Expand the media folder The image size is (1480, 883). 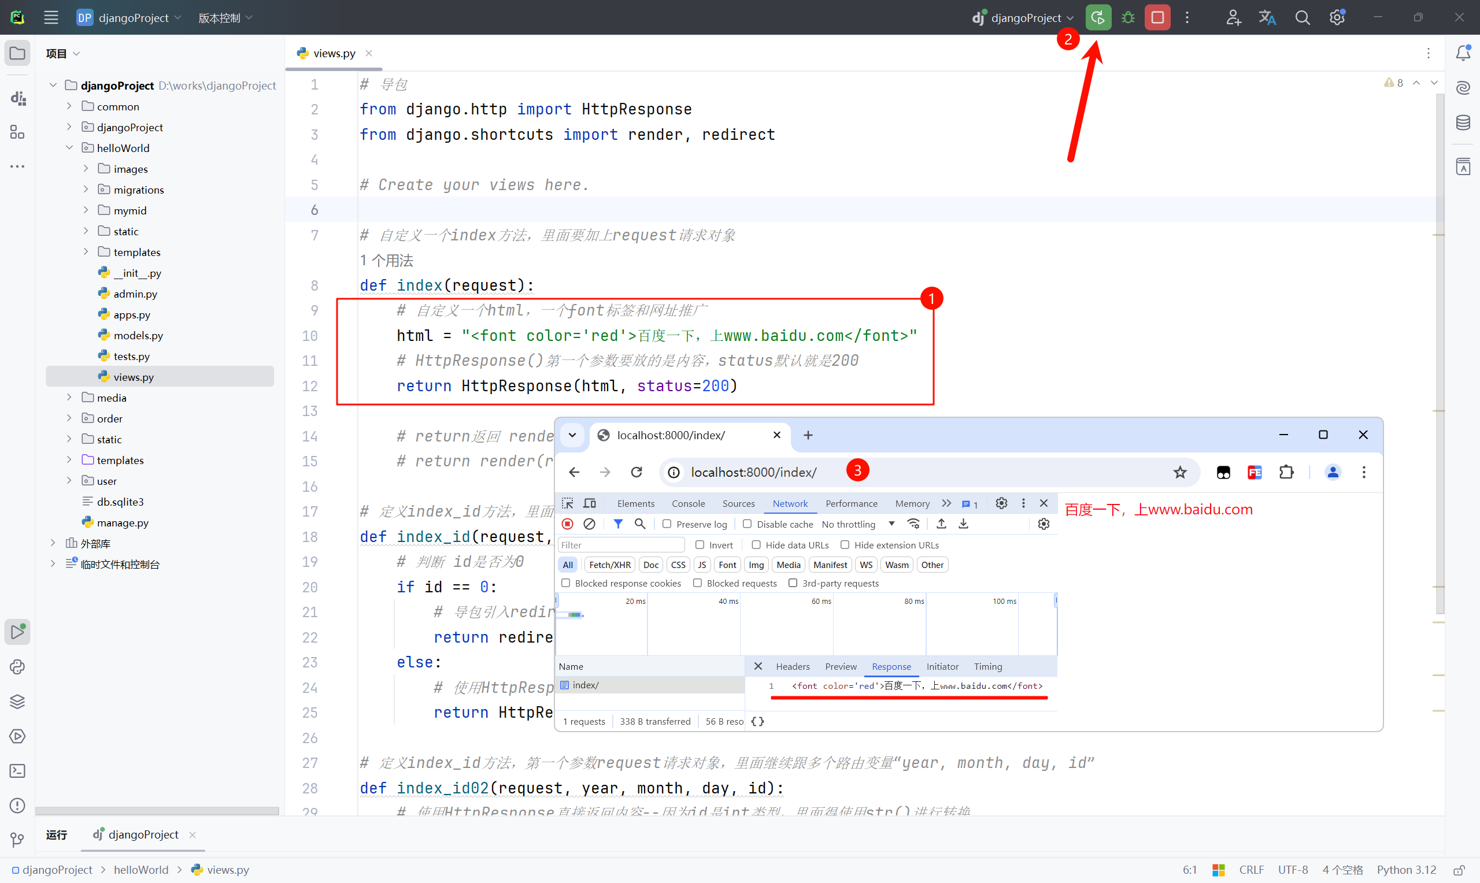coord(69,397)
